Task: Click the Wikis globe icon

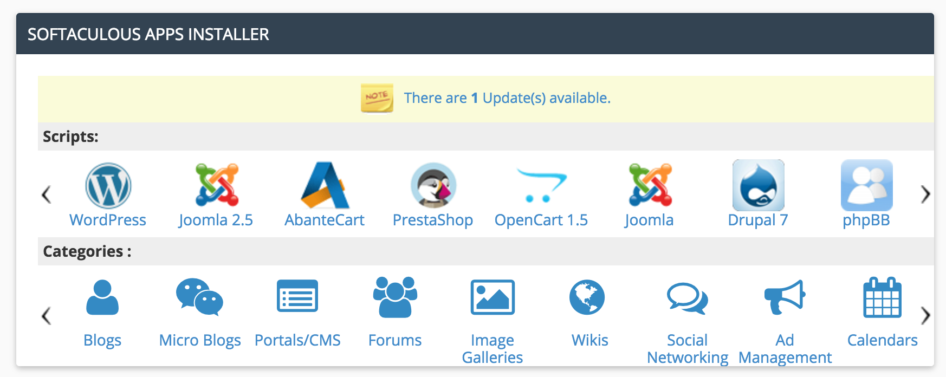Action: (587, 297)
